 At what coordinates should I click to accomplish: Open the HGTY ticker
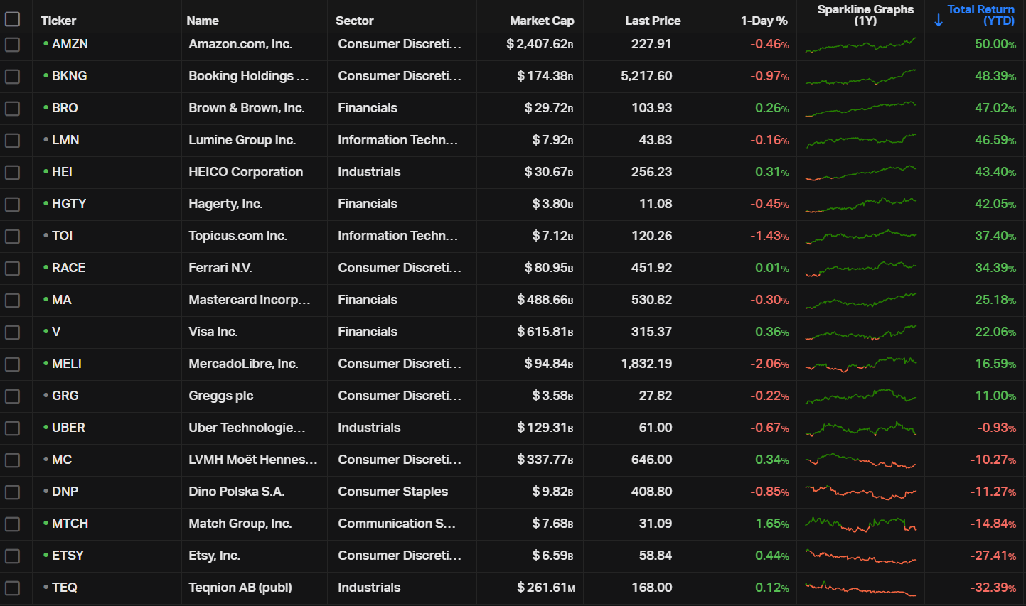click(x=69, y=204)
